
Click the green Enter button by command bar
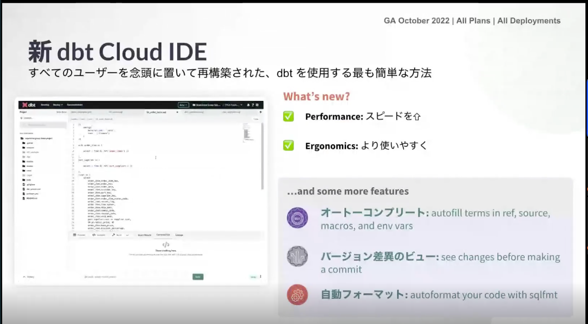pyautogui.click(x=198, y=277)
